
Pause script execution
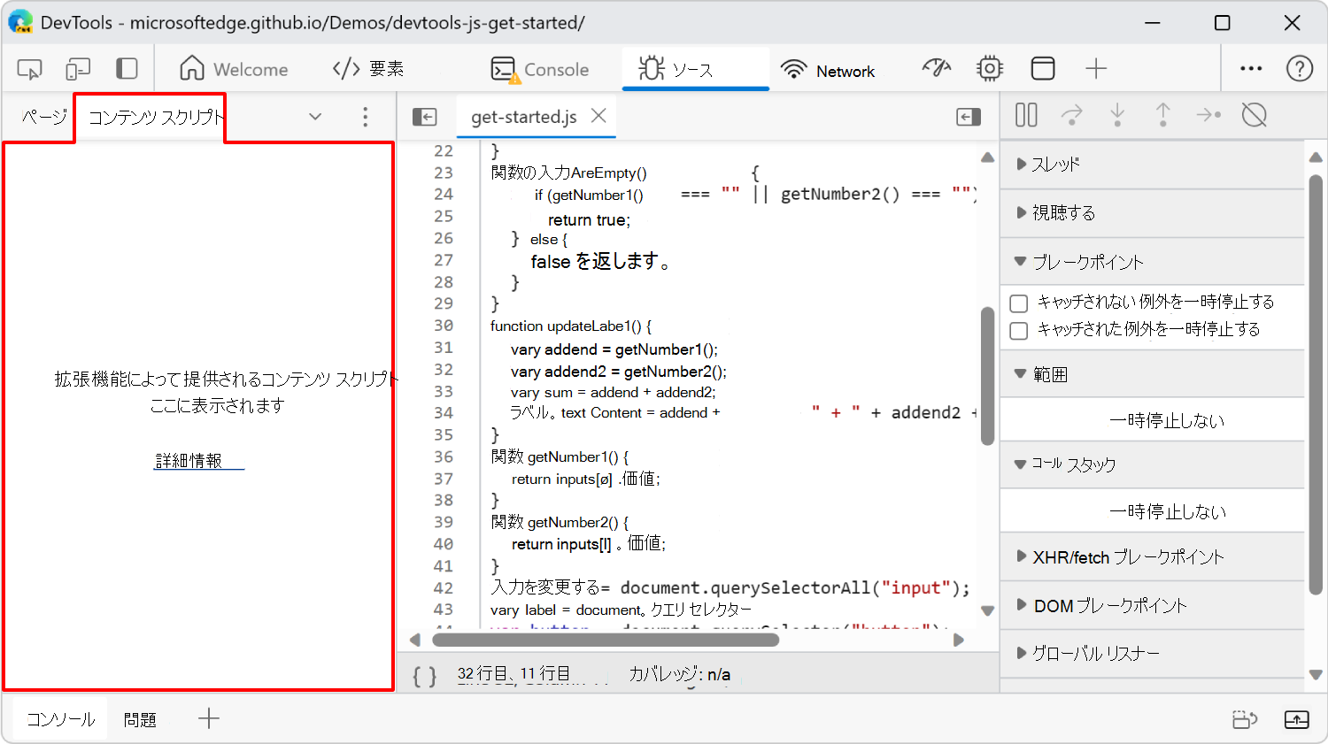(1026, 115)
